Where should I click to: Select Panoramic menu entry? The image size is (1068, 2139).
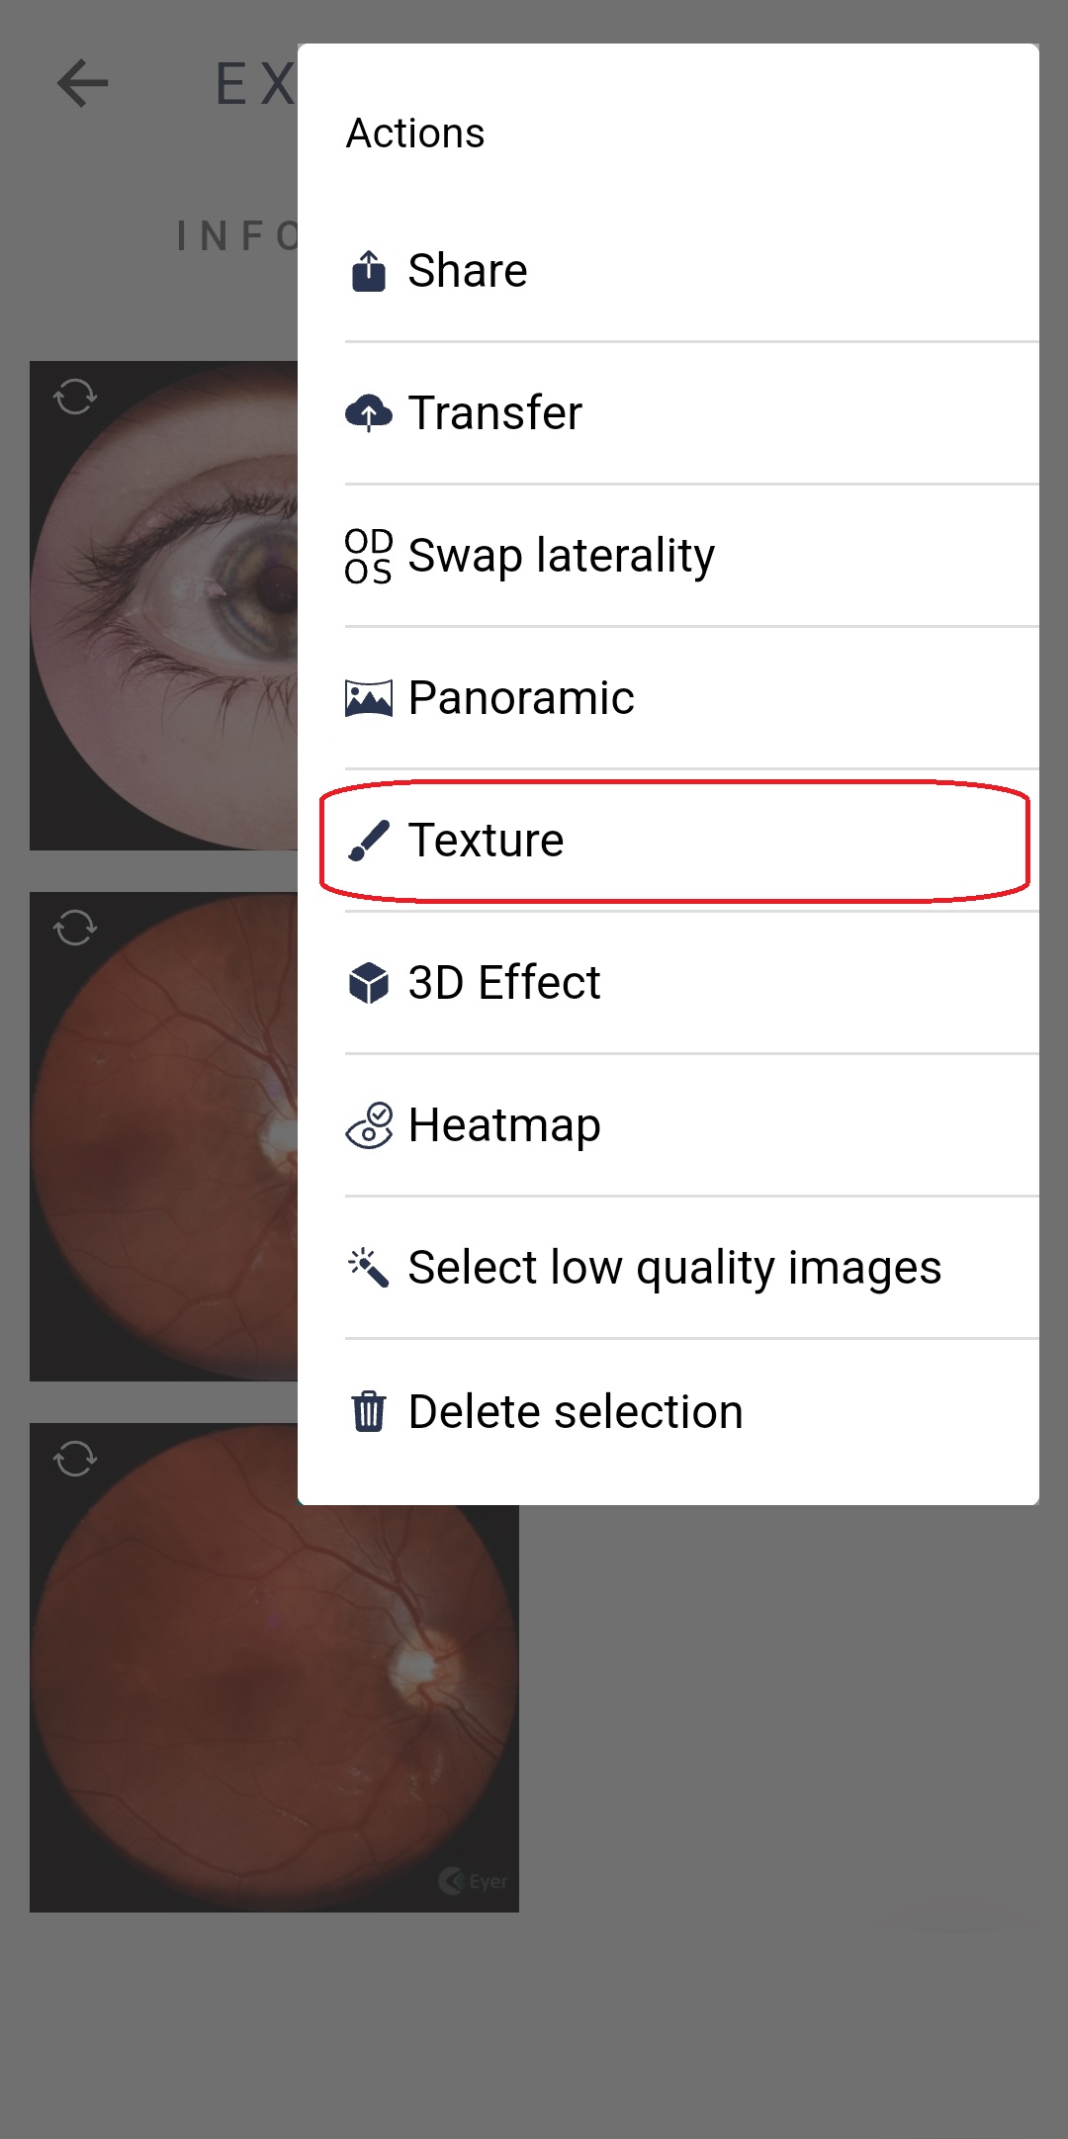tap(521, 698)
